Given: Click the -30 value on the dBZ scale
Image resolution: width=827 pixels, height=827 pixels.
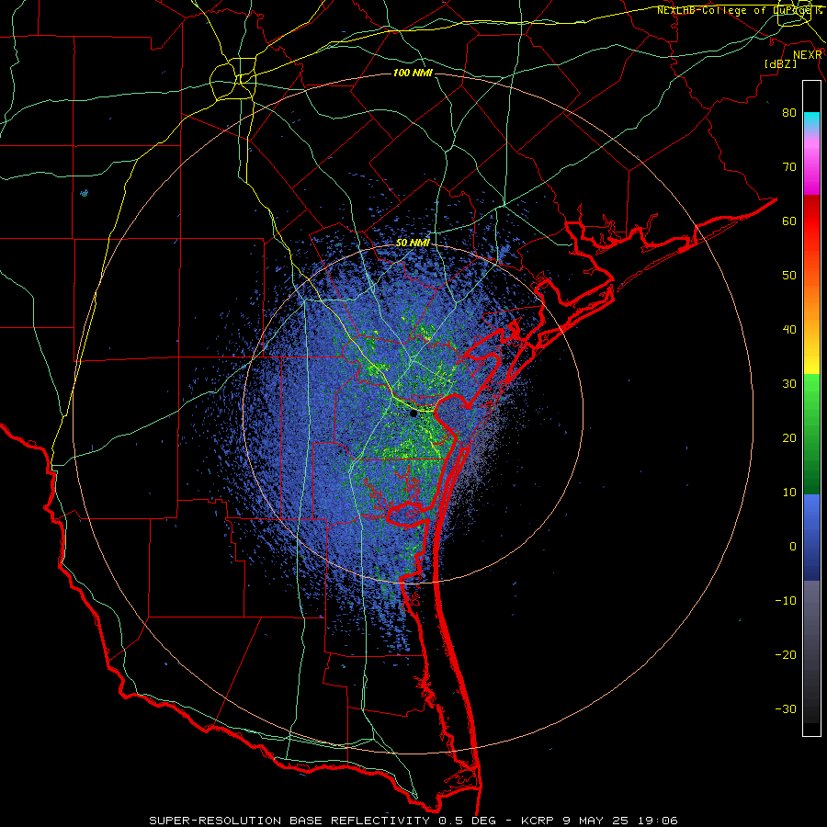Looking at the screenshot, I should click(786, 708).
